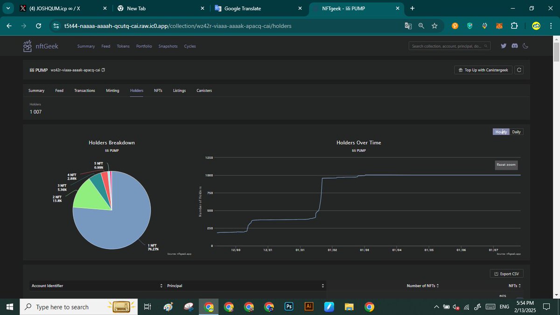Switch to Canisters tab
The height and width of the screenshot is (315, 560).
(x=204, y=91)
